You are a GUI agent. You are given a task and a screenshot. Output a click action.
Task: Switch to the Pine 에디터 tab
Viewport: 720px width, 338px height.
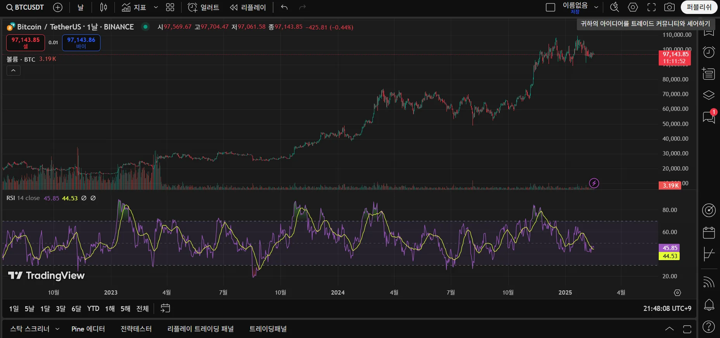point(88,329)
